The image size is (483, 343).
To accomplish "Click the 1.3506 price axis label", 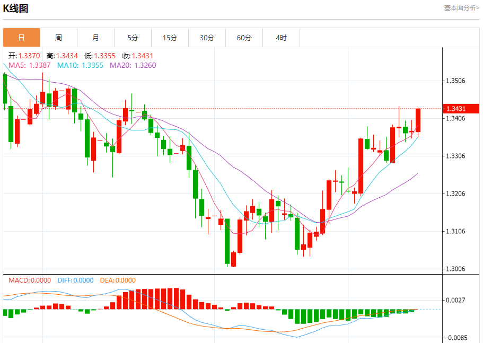I will pos(455,81).
